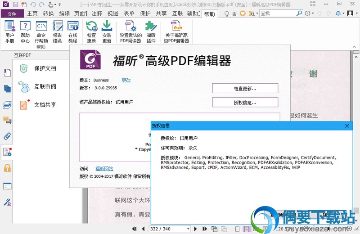
Task: Click the save icon in the title bar
Action: pyautogui.click(x=15, y=4)
